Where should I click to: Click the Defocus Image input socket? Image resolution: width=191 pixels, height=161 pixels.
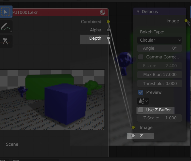pos(133,127)
